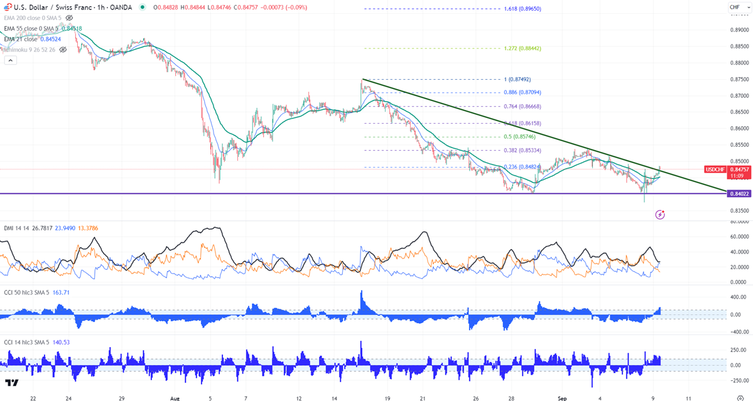Select the CCI 50 hlc3 SMA 5 legend
The height and width of the screenshot is (401, 753).
tap(26, 292)
